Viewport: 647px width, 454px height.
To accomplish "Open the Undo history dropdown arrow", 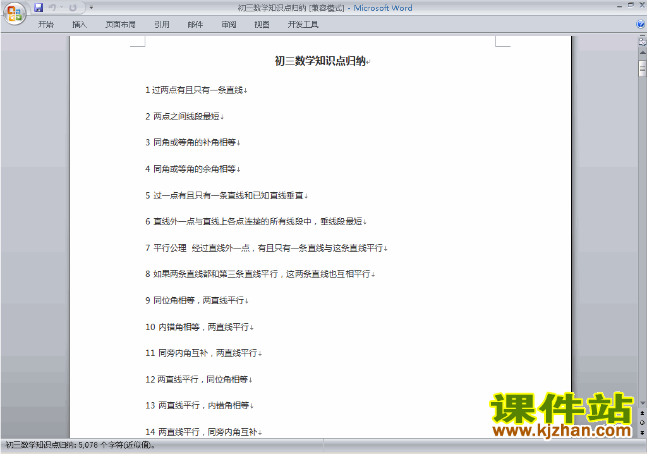I will (x=61, y=8).
